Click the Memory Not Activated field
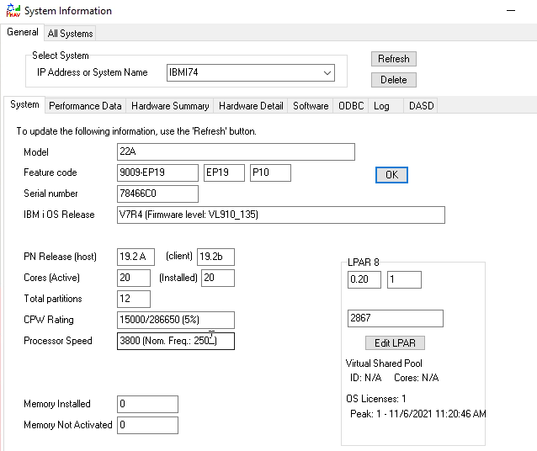The image size is (537, 451). (147, 425)
